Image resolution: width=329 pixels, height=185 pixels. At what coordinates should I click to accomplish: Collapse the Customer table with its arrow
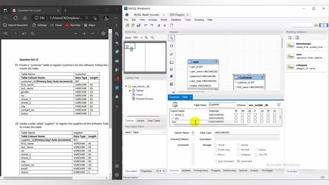(262, 78)
